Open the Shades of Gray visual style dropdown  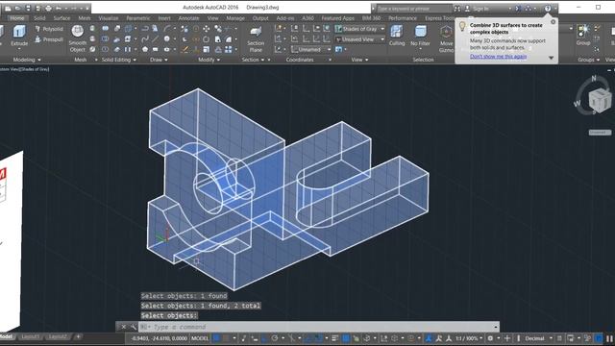point(360,29)
